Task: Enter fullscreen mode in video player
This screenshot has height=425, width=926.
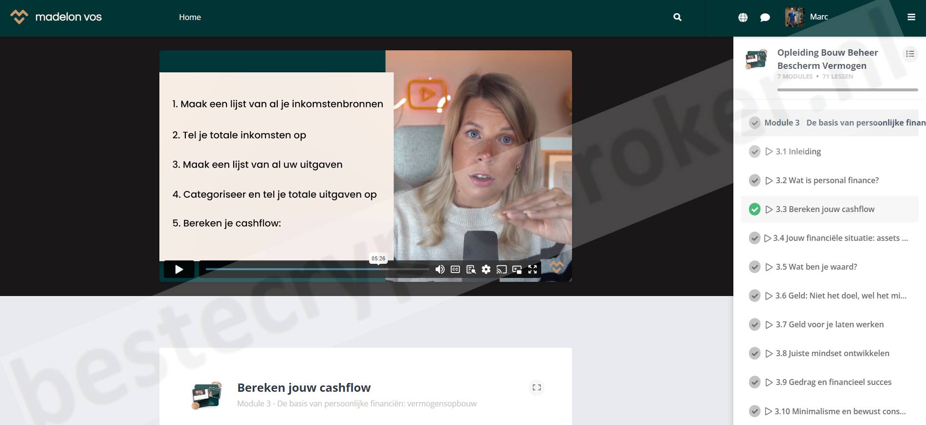Action: click(x=532, y=269)
